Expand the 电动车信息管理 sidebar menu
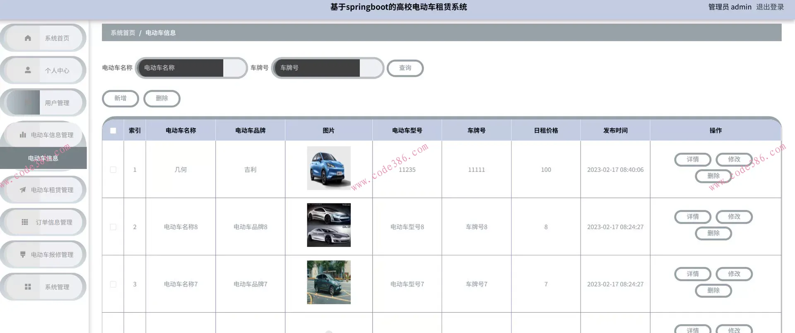 pyautogui.click(x=43, y=135)
